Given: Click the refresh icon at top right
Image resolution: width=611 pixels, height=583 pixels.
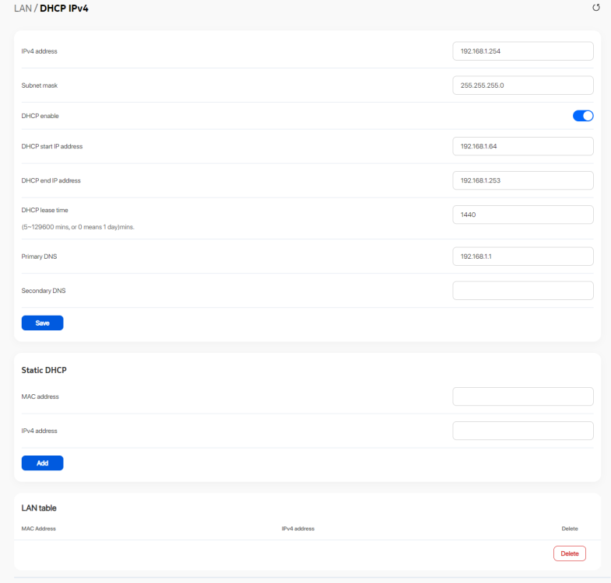Looking at the screenshot, I should (595, 8).
